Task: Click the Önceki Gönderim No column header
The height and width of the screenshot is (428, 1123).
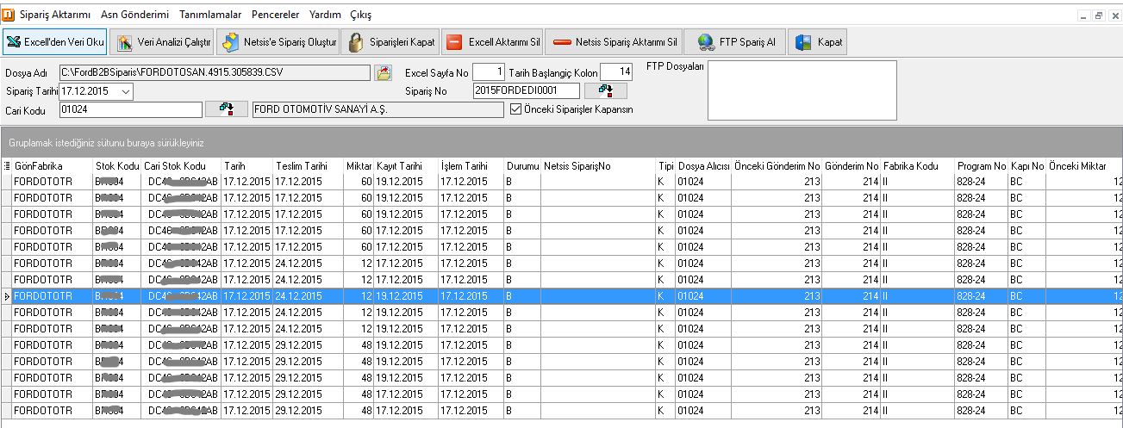Action: pyautogui.click(x=777, y=165)
